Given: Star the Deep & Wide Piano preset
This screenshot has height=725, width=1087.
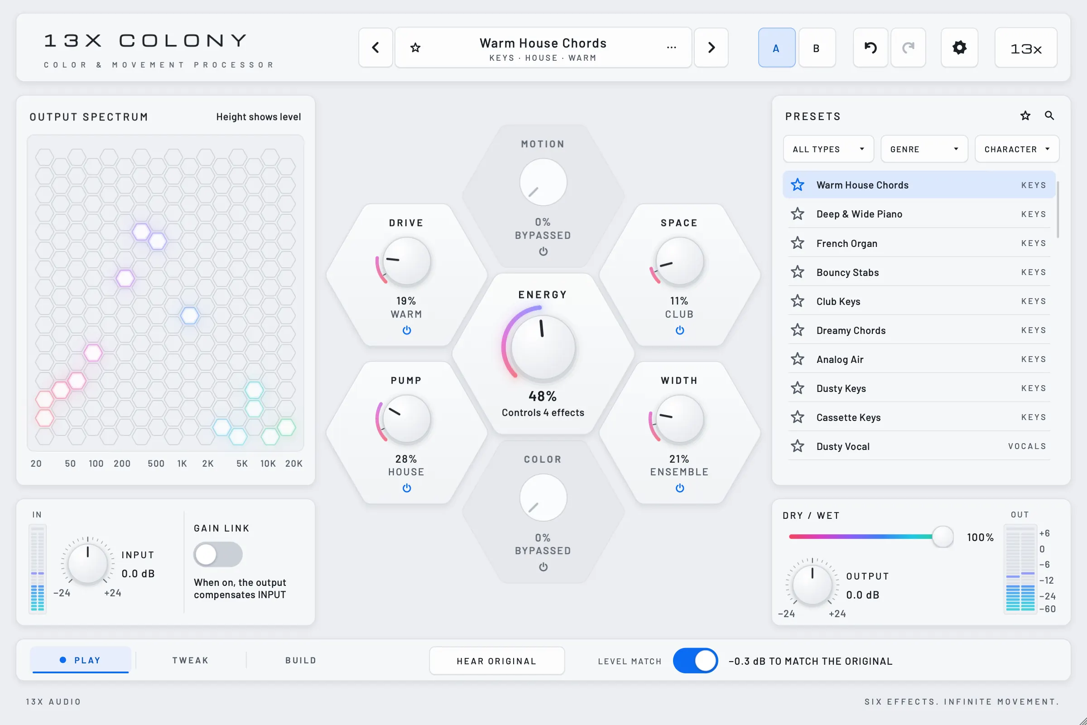Looking at the screenshot, I should coord(798,213).
